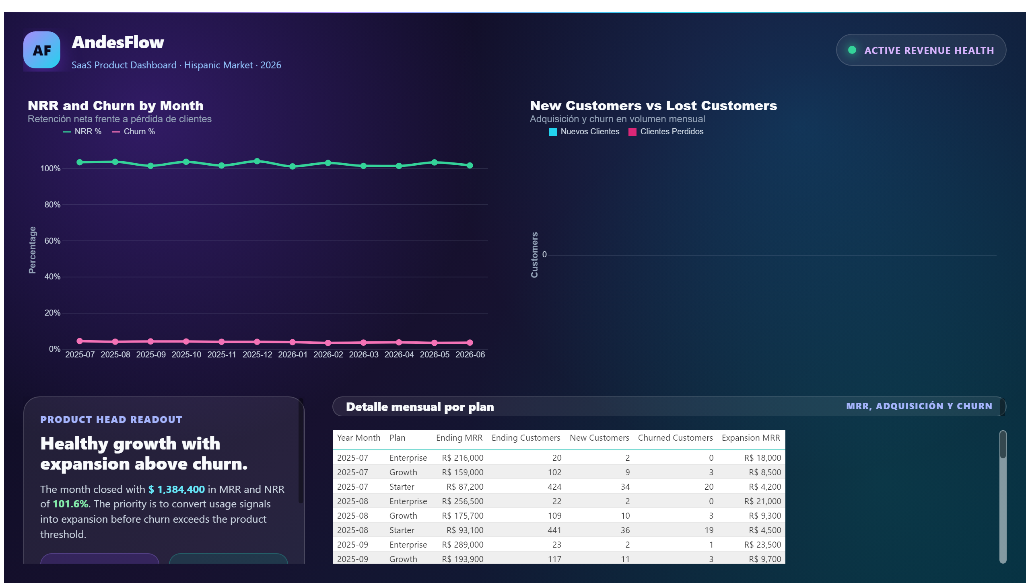Sort by the Plan column header
This screenshot has width=1030, height=587.
coord(398,438)
